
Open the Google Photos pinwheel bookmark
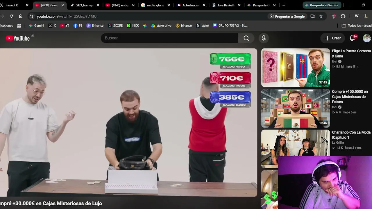tap(145, 26)
